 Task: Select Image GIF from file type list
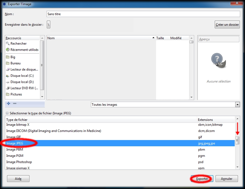(x=14, y=137)
